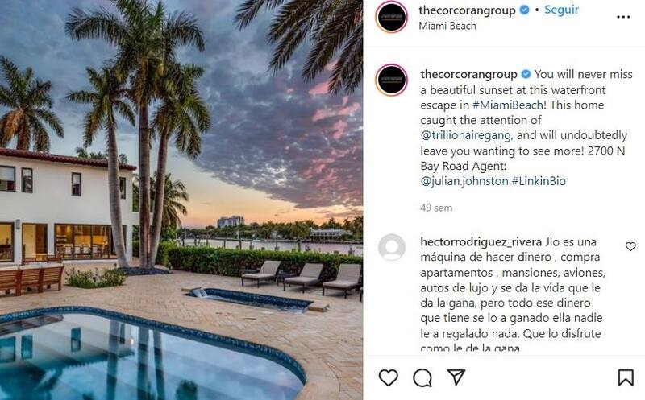The width and height of the screenshot is (645, 400).
Task: Share post via paper plane icon
Action: pos(456,377)
